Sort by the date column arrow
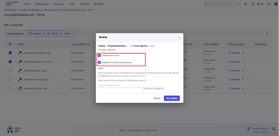The image size is (279, 136). tap(191, 44)
